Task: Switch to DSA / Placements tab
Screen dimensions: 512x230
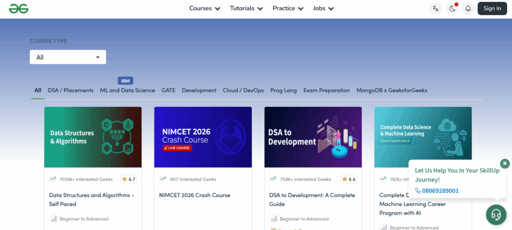Action: point(70,91)
